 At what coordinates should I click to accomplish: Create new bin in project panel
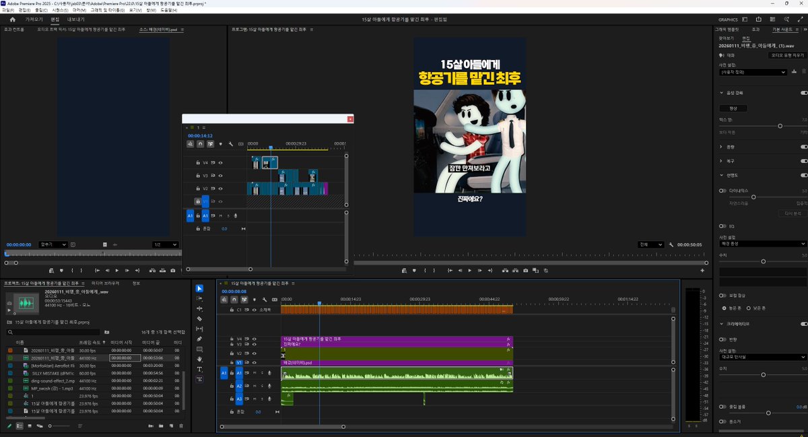(162, 426)
